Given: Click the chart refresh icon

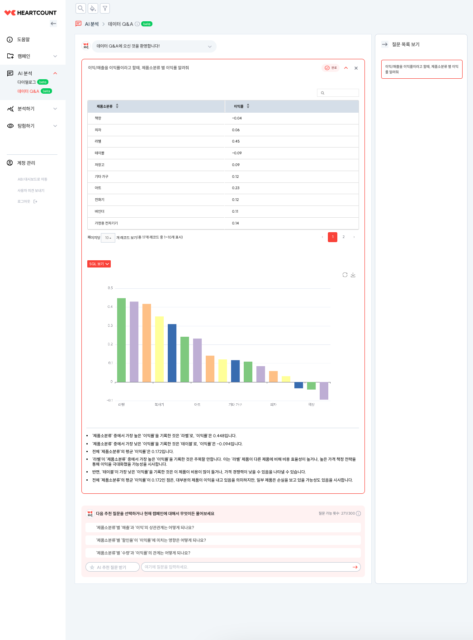Looking at the screenshot, I should coord(345,275).
